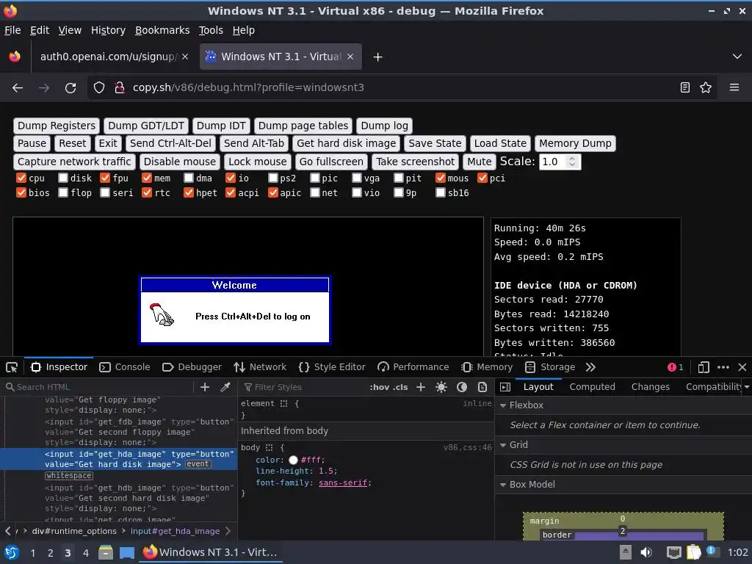
Task: Toggle the fpu checkbox
Action: click(105, 178)
